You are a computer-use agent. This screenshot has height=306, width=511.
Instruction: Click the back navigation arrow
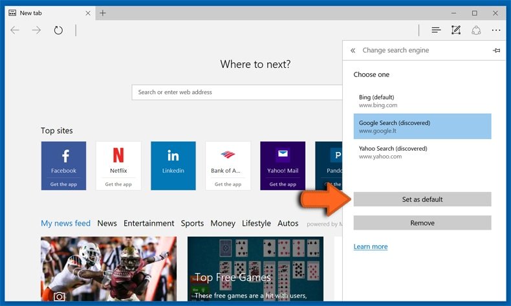(15, 30)
